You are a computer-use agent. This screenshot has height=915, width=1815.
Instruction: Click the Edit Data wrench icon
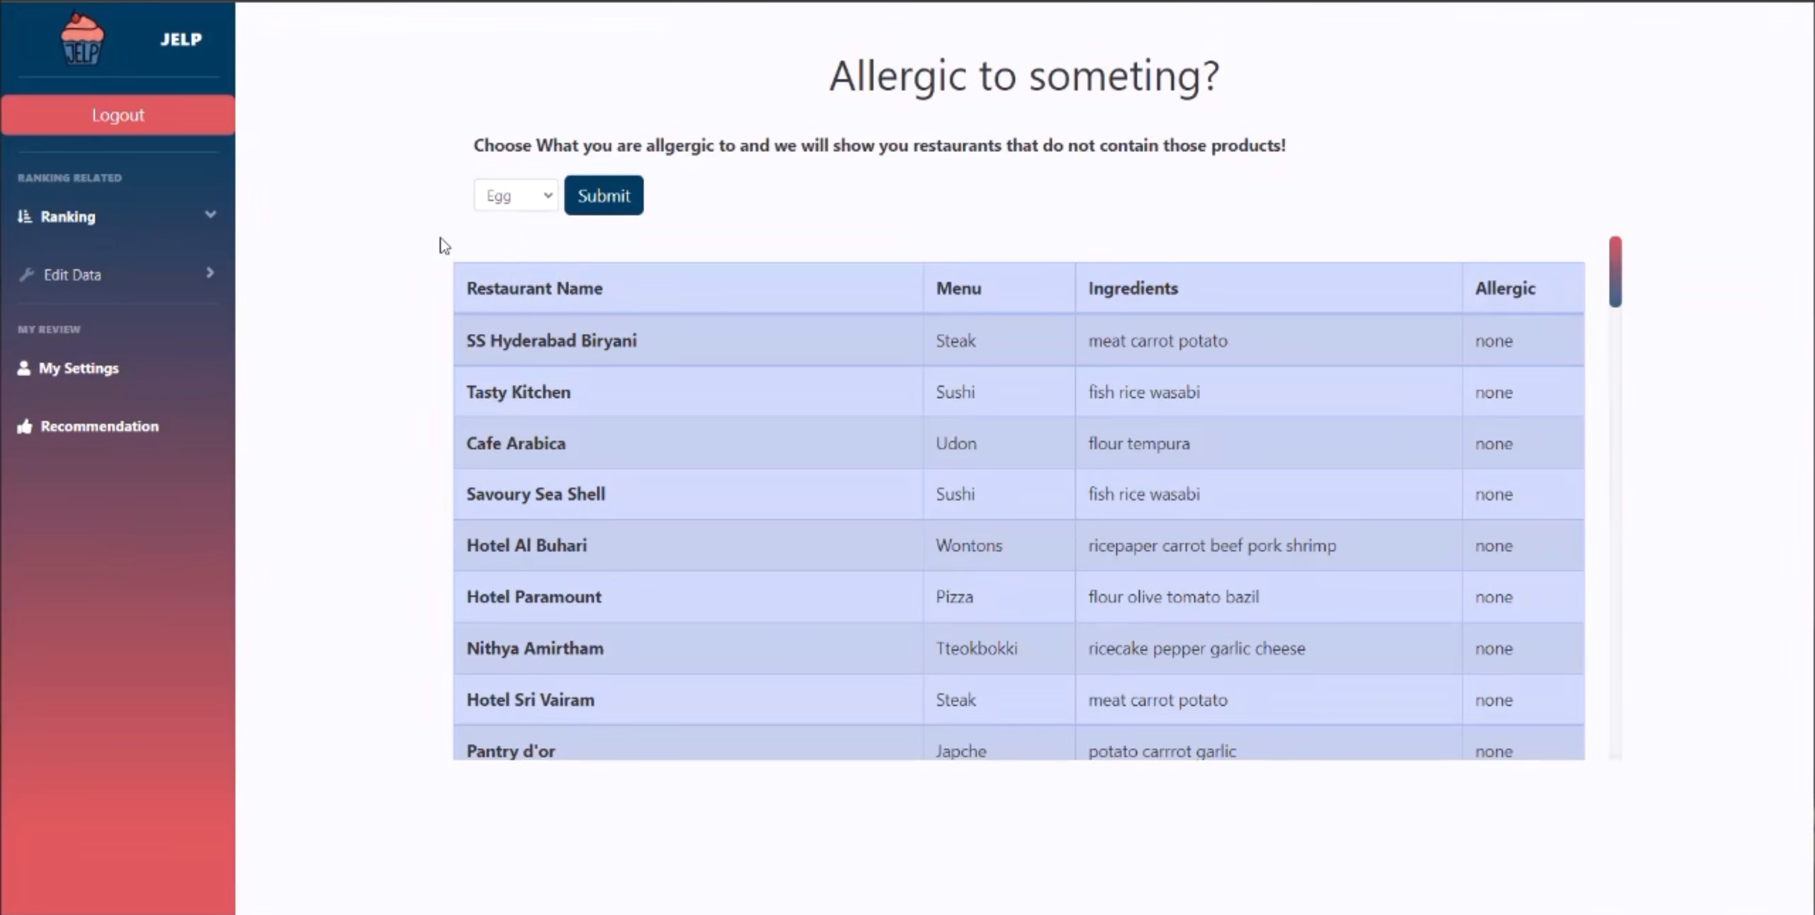27,275
